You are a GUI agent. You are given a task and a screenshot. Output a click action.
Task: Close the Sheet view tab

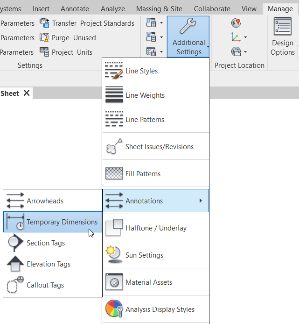(27, 93)
